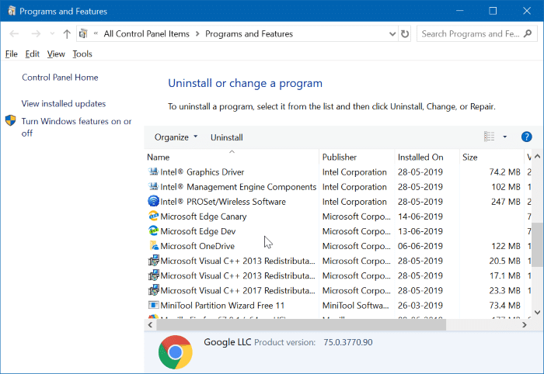This screenshot has height=374, width=544.
Task: Click the horizontal scrollbar left arrow
Action: click(x=150, y=325)
